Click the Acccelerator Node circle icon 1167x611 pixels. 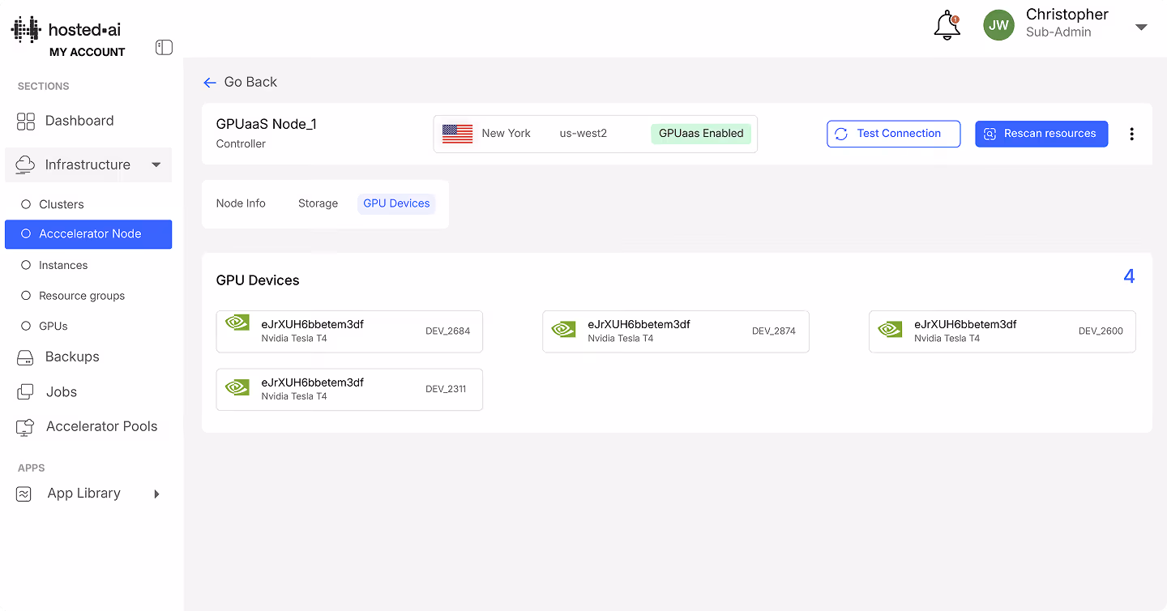tap(25, 234)
